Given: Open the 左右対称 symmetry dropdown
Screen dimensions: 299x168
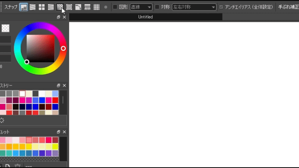Looking at the screenshot, I should (x=194, y=7).
